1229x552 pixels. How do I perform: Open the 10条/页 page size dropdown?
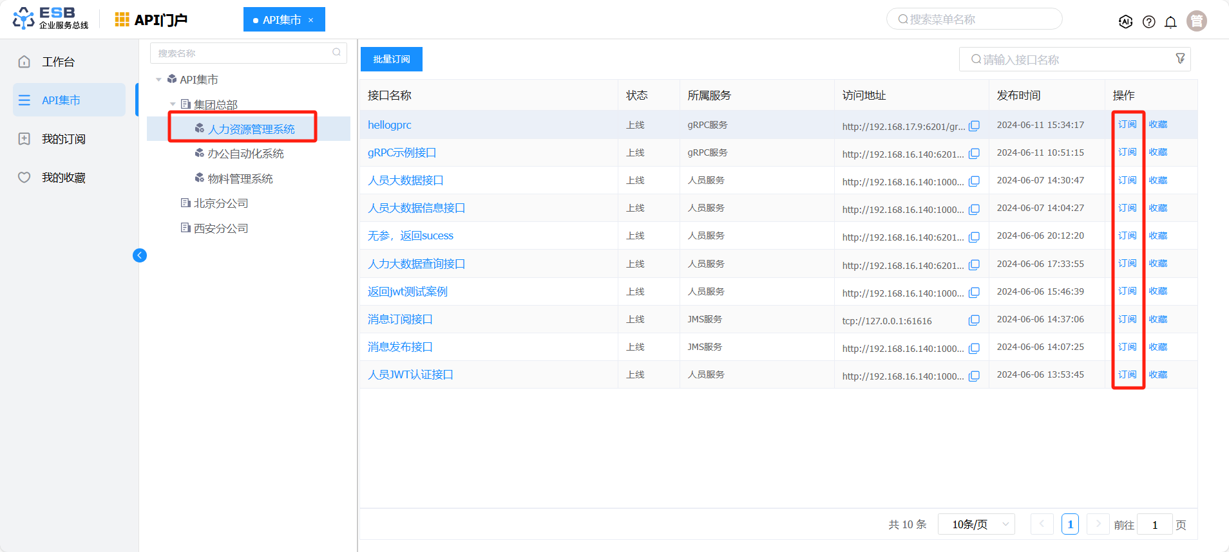pos(976,524)
